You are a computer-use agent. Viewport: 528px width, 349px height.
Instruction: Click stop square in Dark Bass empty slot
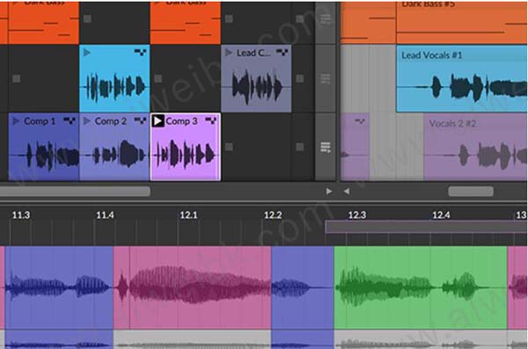[87, 18]
